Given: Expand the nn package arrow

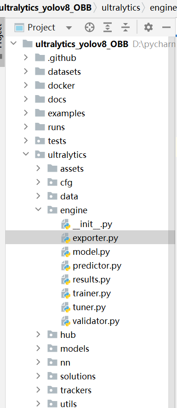Looking at the screenshot, I should (38, 362).
